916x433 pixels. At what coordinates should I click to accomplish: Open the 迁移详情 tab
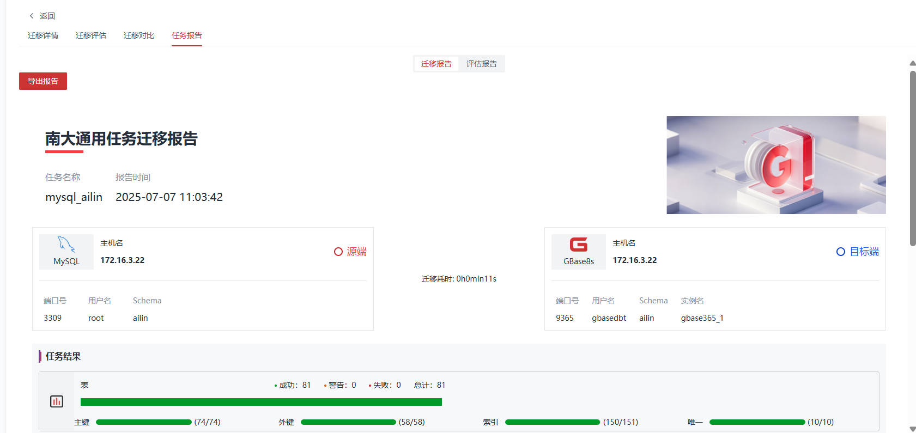tap(43, 35)
